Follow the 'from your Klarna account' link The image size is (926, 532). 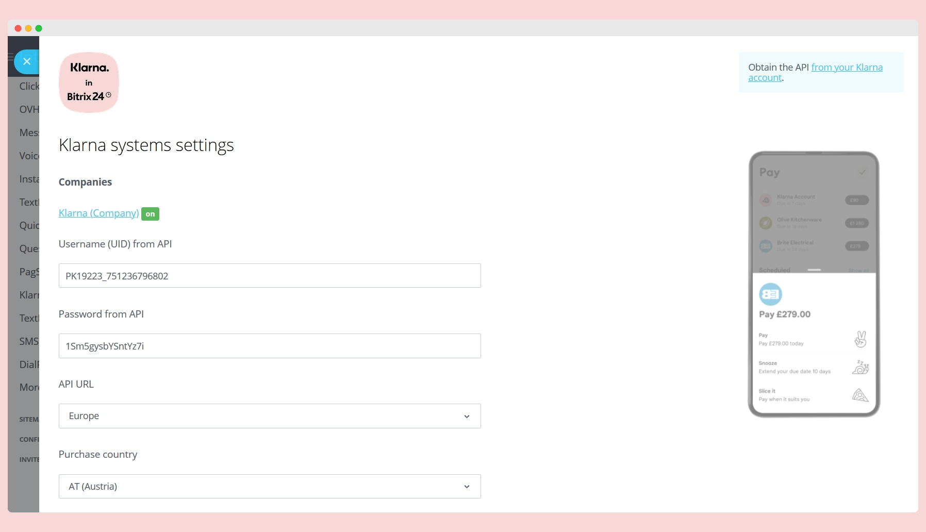point(815,72)
